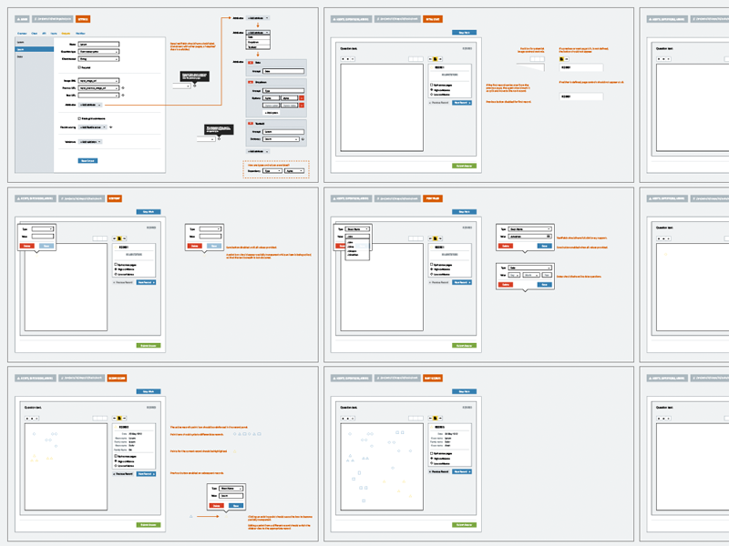Click yellow page icon in bottom-left wireframe
This screenshot has height=546, width=729.
119,418
